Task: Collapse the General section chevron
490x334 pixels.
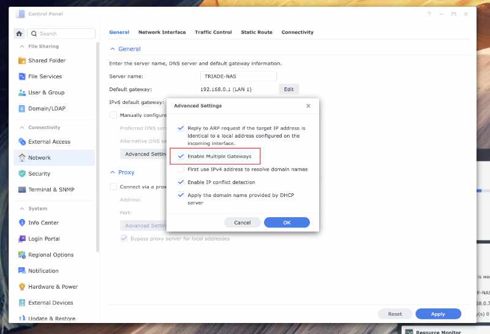Action: 113,49
